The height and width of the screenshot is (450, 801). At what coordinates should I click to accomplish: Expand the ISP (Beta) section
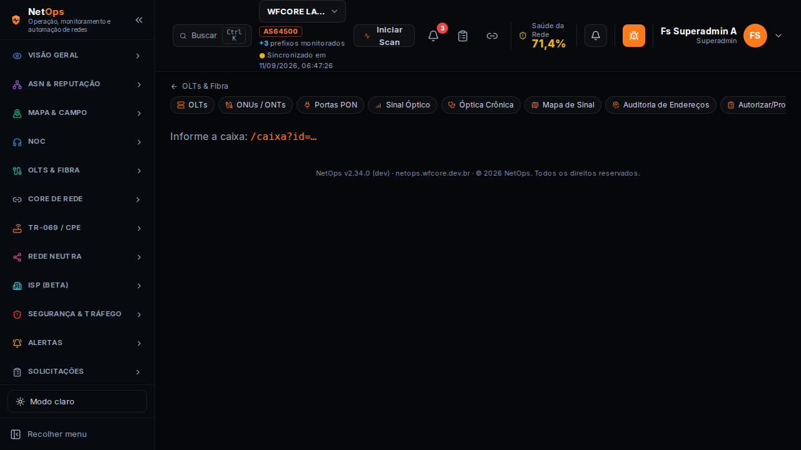click(x=77, y=286)
